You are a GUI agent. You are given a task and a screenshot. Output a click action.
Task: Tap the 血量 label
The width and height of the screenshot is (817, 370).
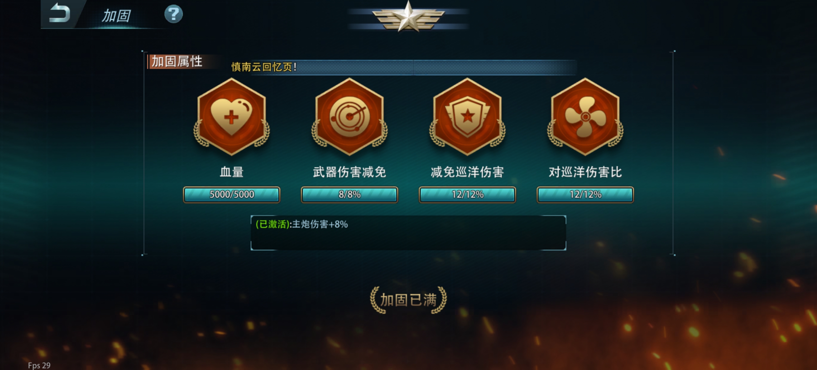tap(232, 172)
